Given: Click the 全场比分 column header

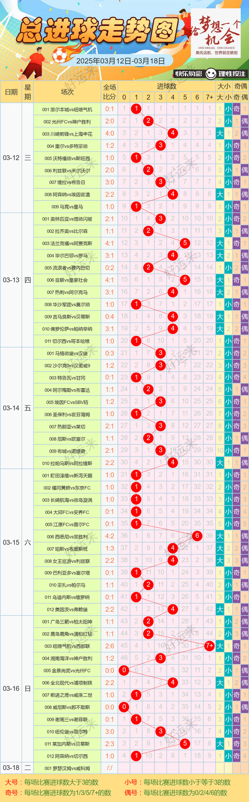Looking at the screenshot, I should tap(110, 92).
